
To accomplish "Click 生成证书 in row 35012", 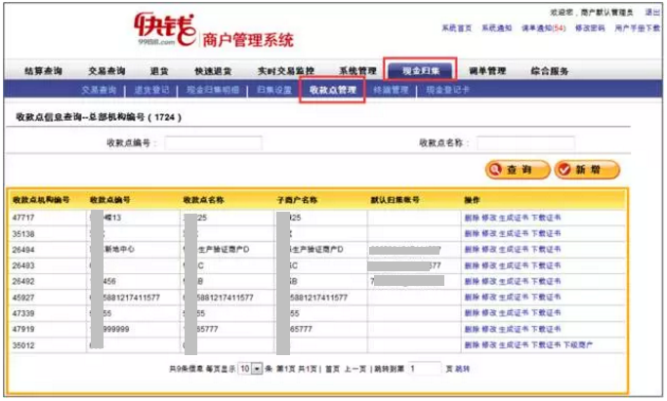I will coord(514,345).
